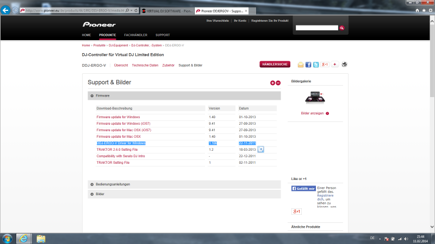Select the Technische Daten product tab

tap(145, 65)
